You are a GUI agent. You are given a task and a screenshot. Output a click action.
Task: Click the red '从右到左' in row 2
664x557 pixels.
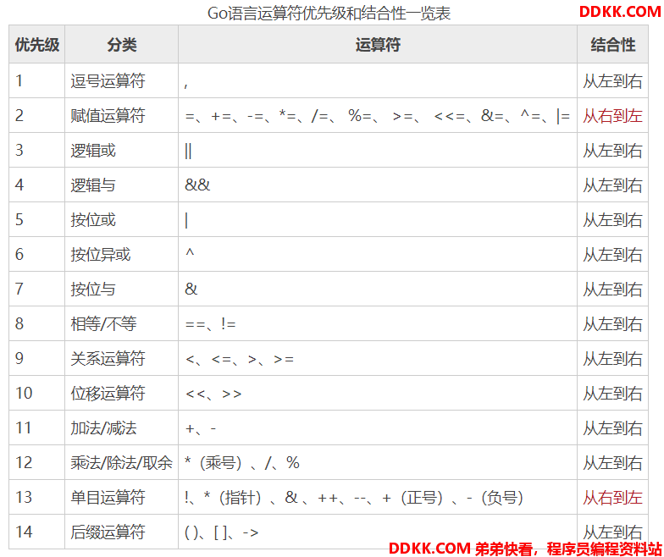coord(612,116)
